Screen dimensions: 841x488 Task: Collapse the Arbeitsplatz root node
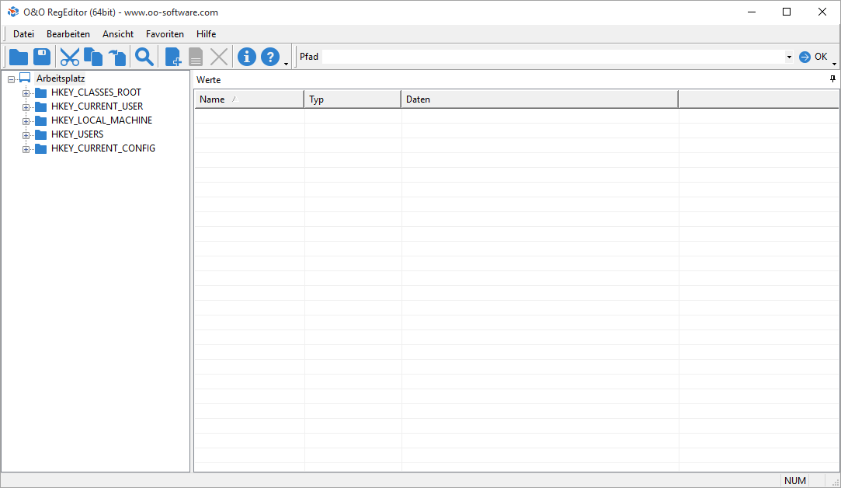pos(11,78)
